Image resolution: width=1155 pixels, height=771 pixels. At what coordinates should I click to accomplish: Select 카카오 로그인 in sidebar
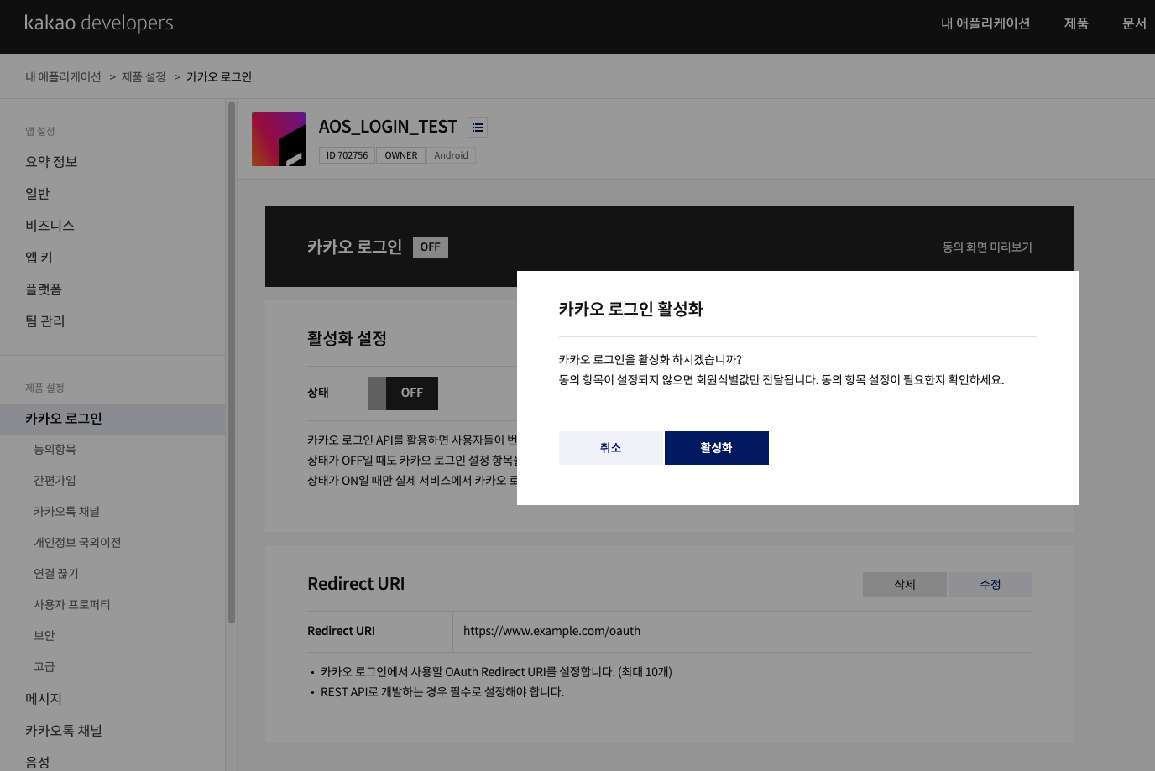coord(112,419)
